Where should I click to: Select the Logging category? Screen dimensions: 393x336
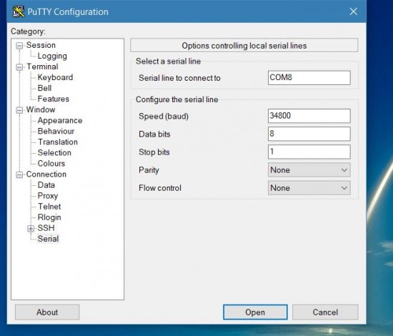pyautogui.click(x=52, y=56)
